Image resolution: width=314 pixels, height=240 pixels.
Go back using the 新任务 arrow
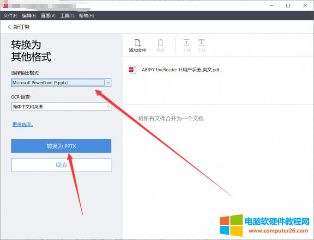tap(9, 27)
